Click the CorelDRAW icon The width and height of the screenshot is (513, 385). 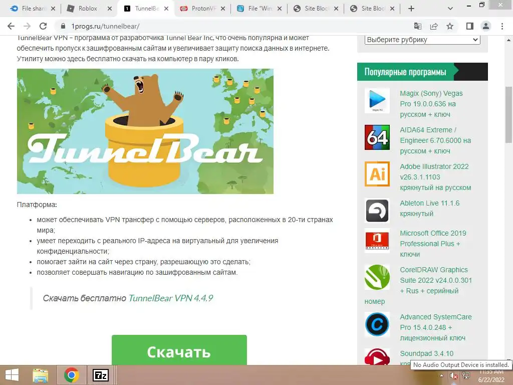click(x=377, y=277)
